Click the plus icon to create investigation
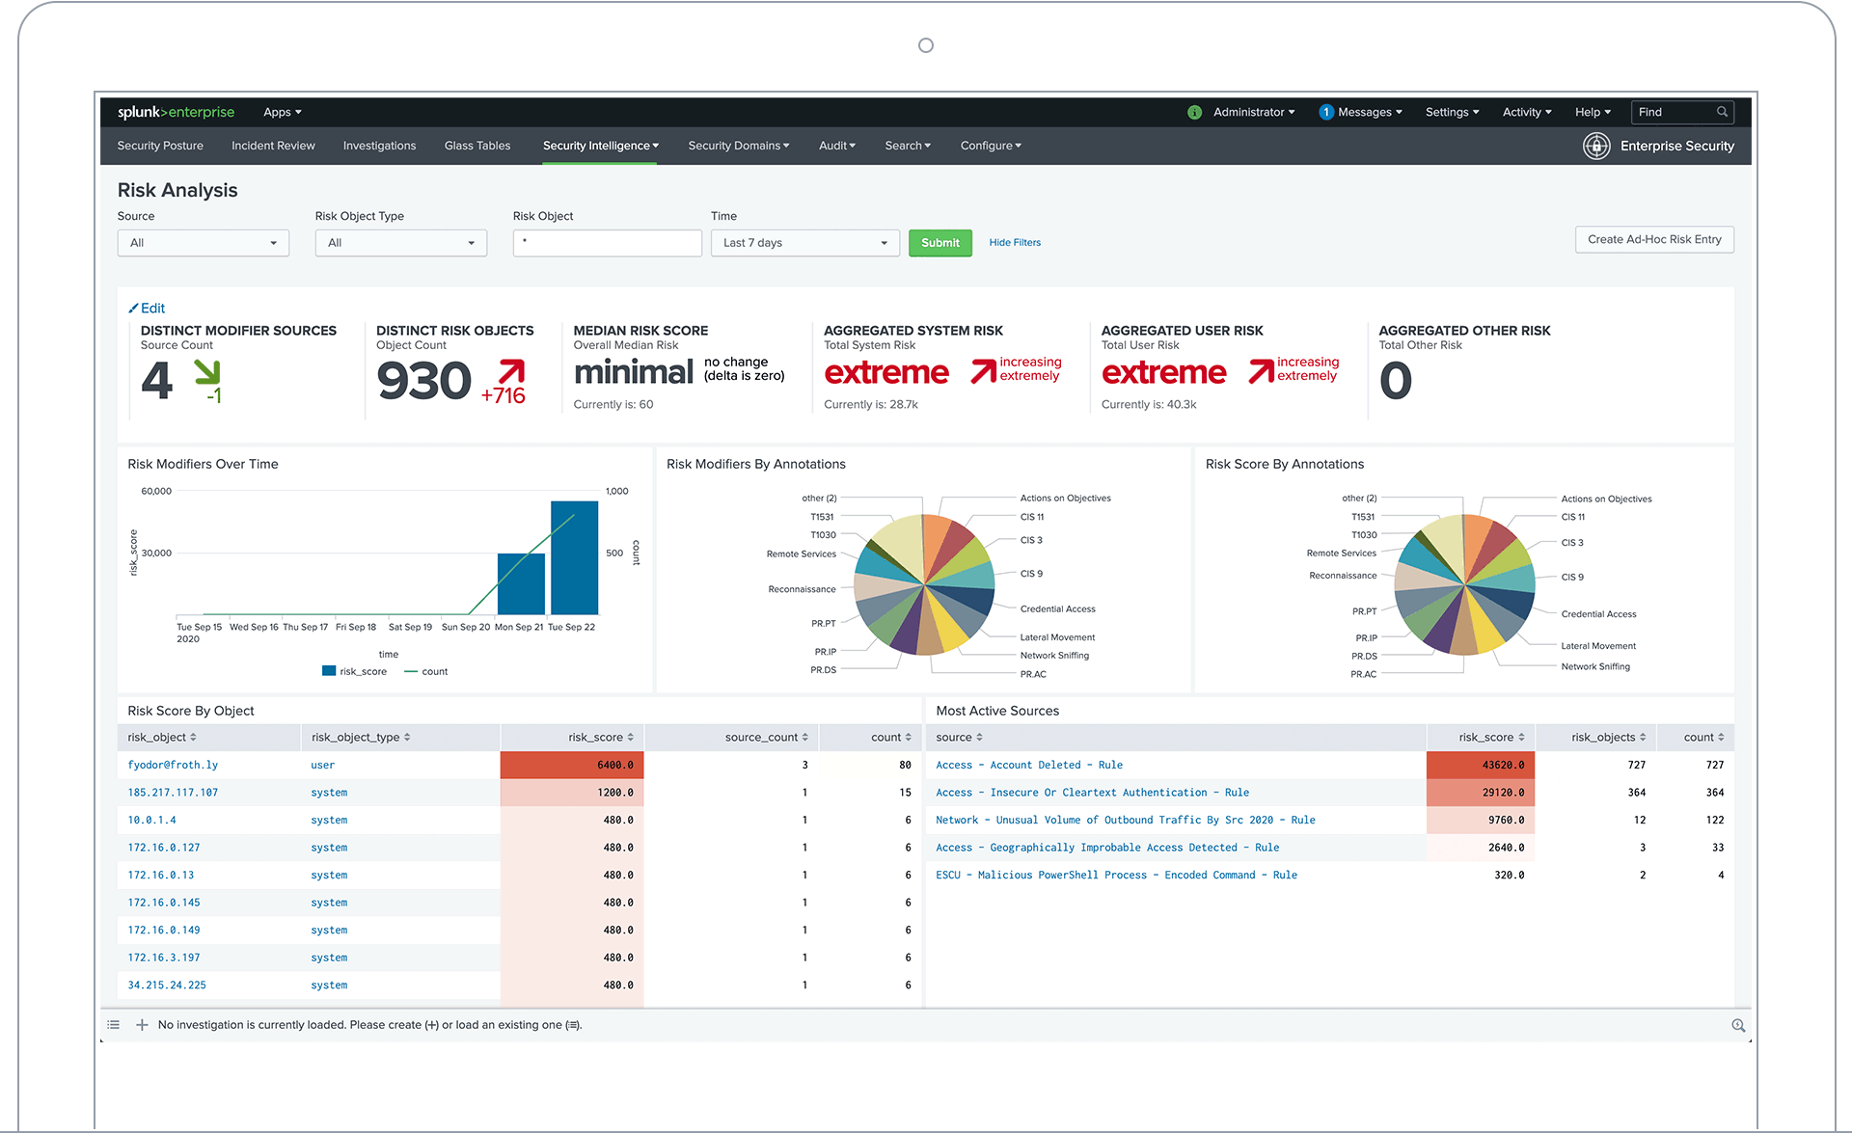1852x1134 pixels. (142, 1025)
